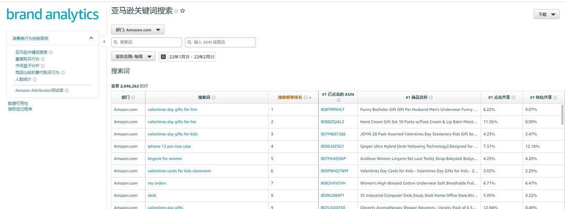This screenshot has height=209, width=565.
Task: Click the info icon next to 商品比较和替代购买行为
Action: 63,73
